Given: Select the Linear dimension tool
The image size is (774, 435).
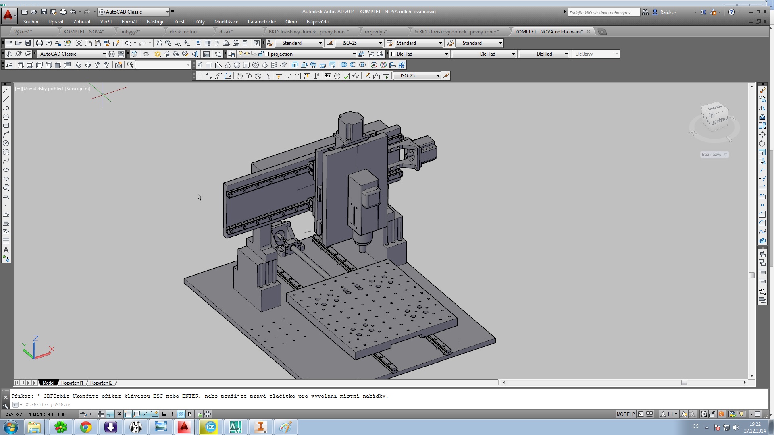Looking at the screenshot, I should 200,76.
